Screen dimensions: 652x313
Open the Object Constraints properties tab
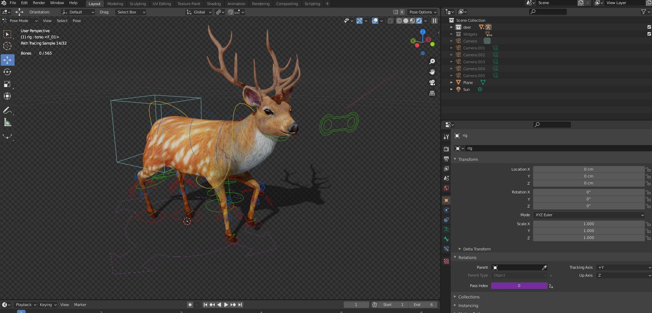click(446, 220)
